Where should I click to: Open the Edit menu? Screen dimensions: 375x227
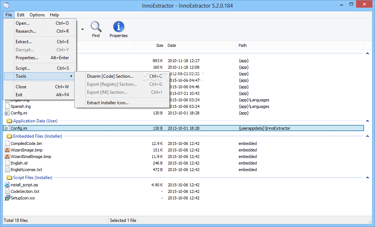21,15
